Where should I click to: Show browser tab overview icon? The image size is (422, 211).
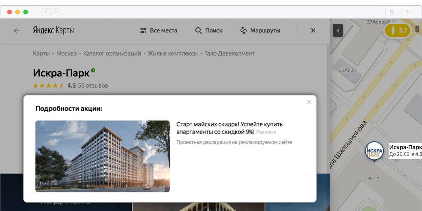[408, 12]
